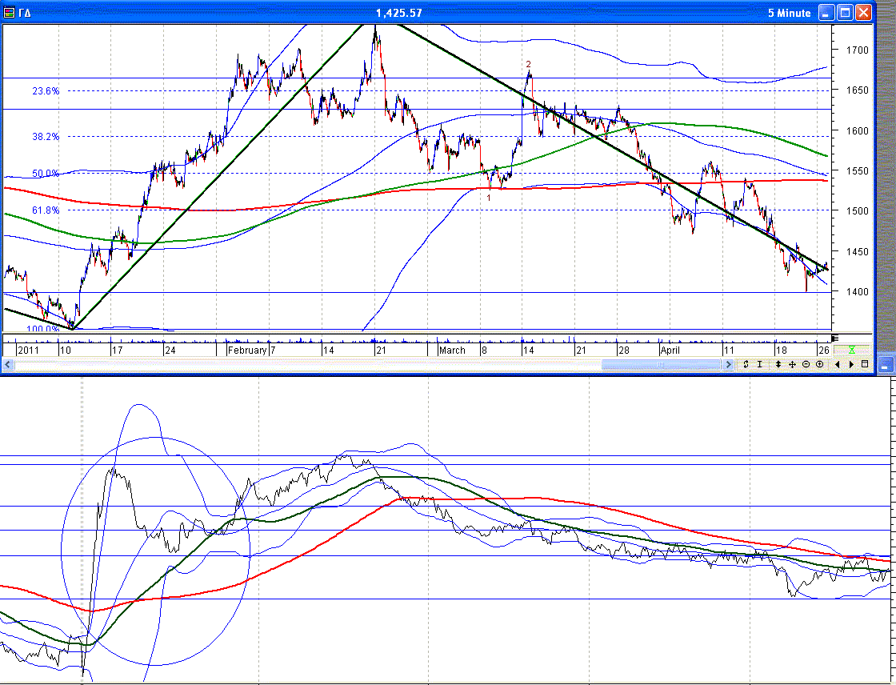Click the vertical compress arrows icon

tap(746, 364)
